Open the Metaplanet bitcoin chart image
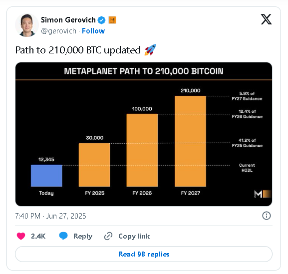 pos(144,134)
